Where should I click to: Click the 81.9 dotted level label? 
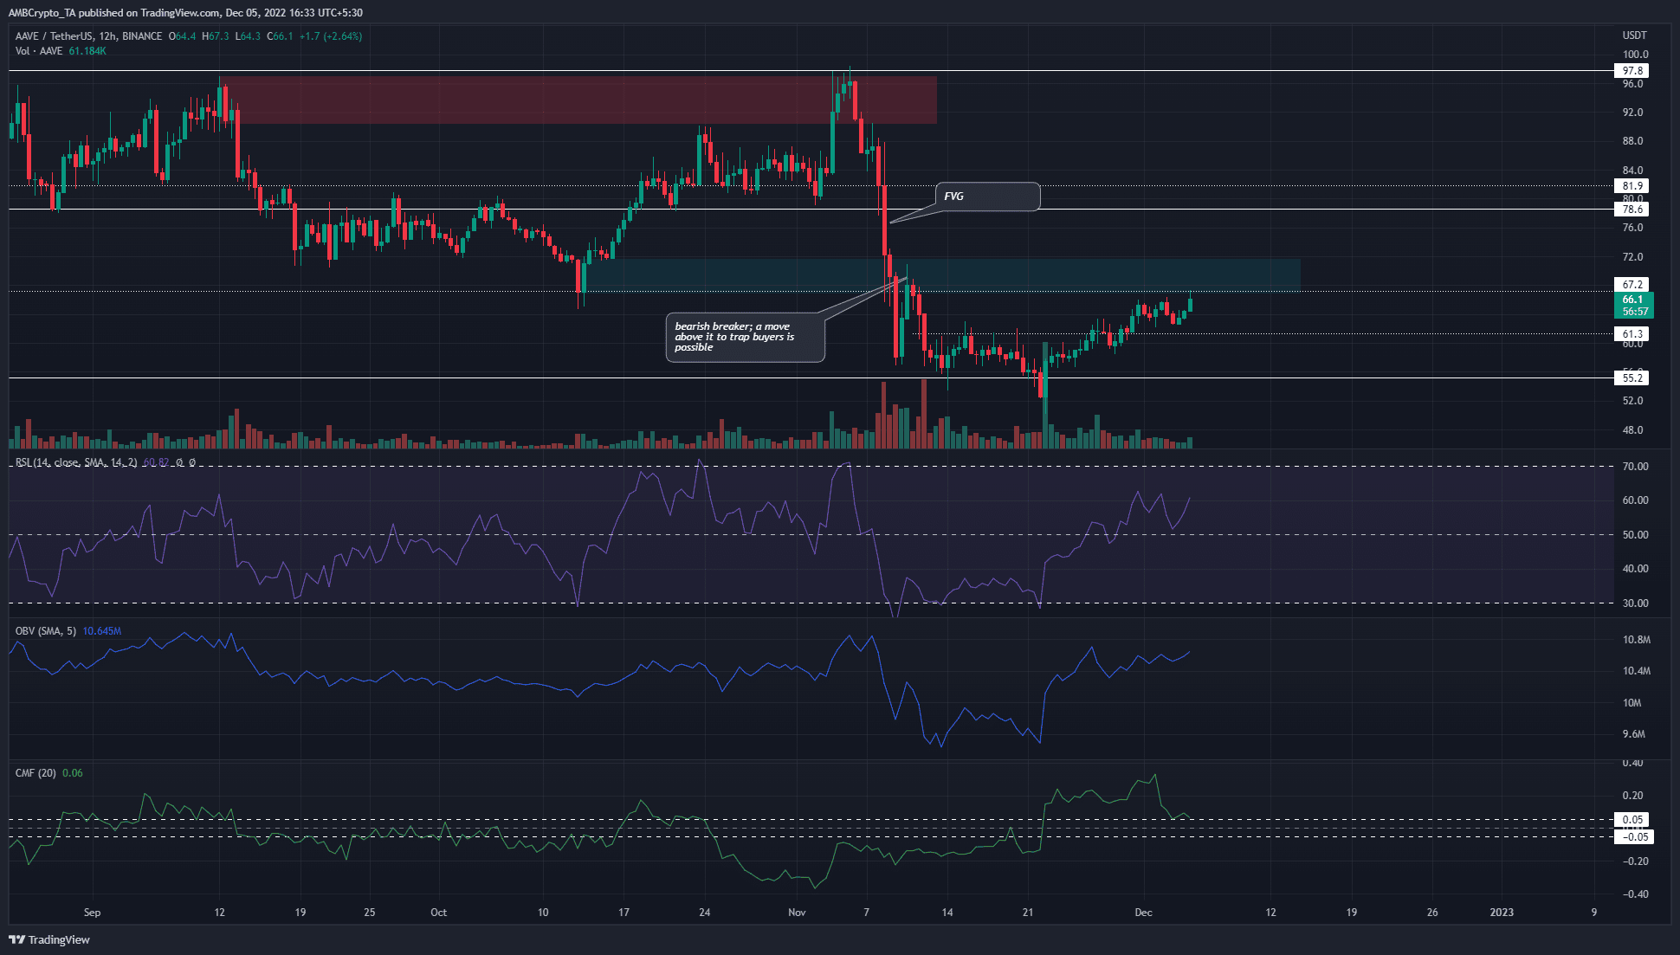coord(1632,186)
